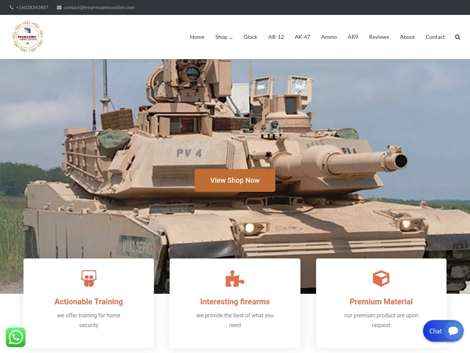The width and height of the screenshot is (470, 353).
Task: Click the Actionable Training icon
Action: coord(89,278)
